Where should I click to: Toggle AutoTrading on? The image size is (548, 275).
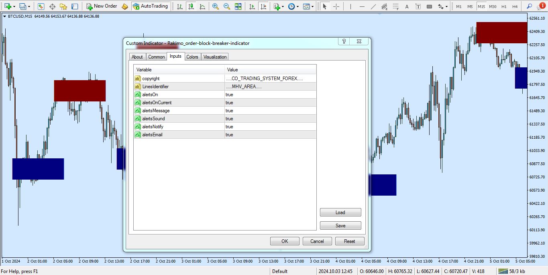pos(151,6)
